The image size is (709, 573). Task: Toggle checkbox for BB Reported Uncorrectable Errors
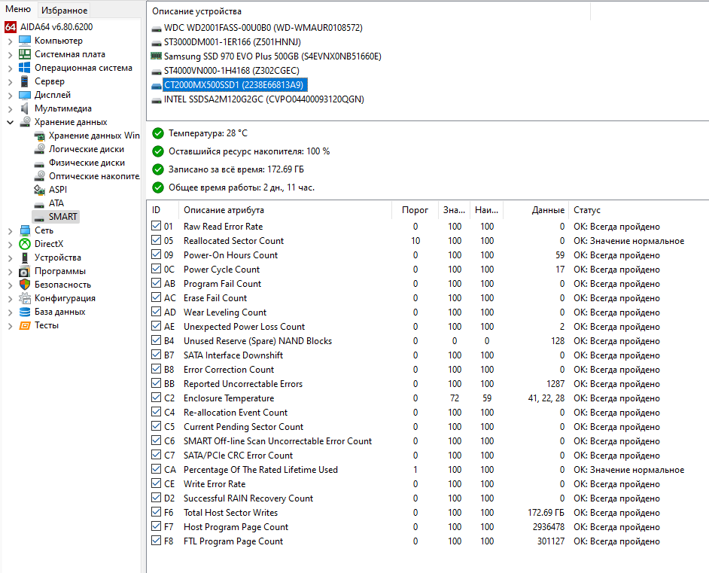(x=156, y=383)
